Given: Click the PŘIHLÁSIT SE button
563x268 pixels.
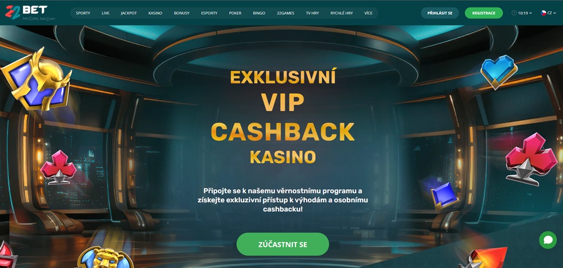Looking at the screenshot, I should [x=440, y=13].
